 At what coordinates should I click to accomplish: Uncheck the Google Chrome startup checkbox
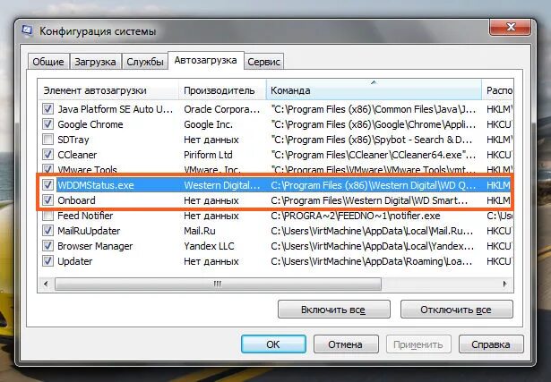47,124
